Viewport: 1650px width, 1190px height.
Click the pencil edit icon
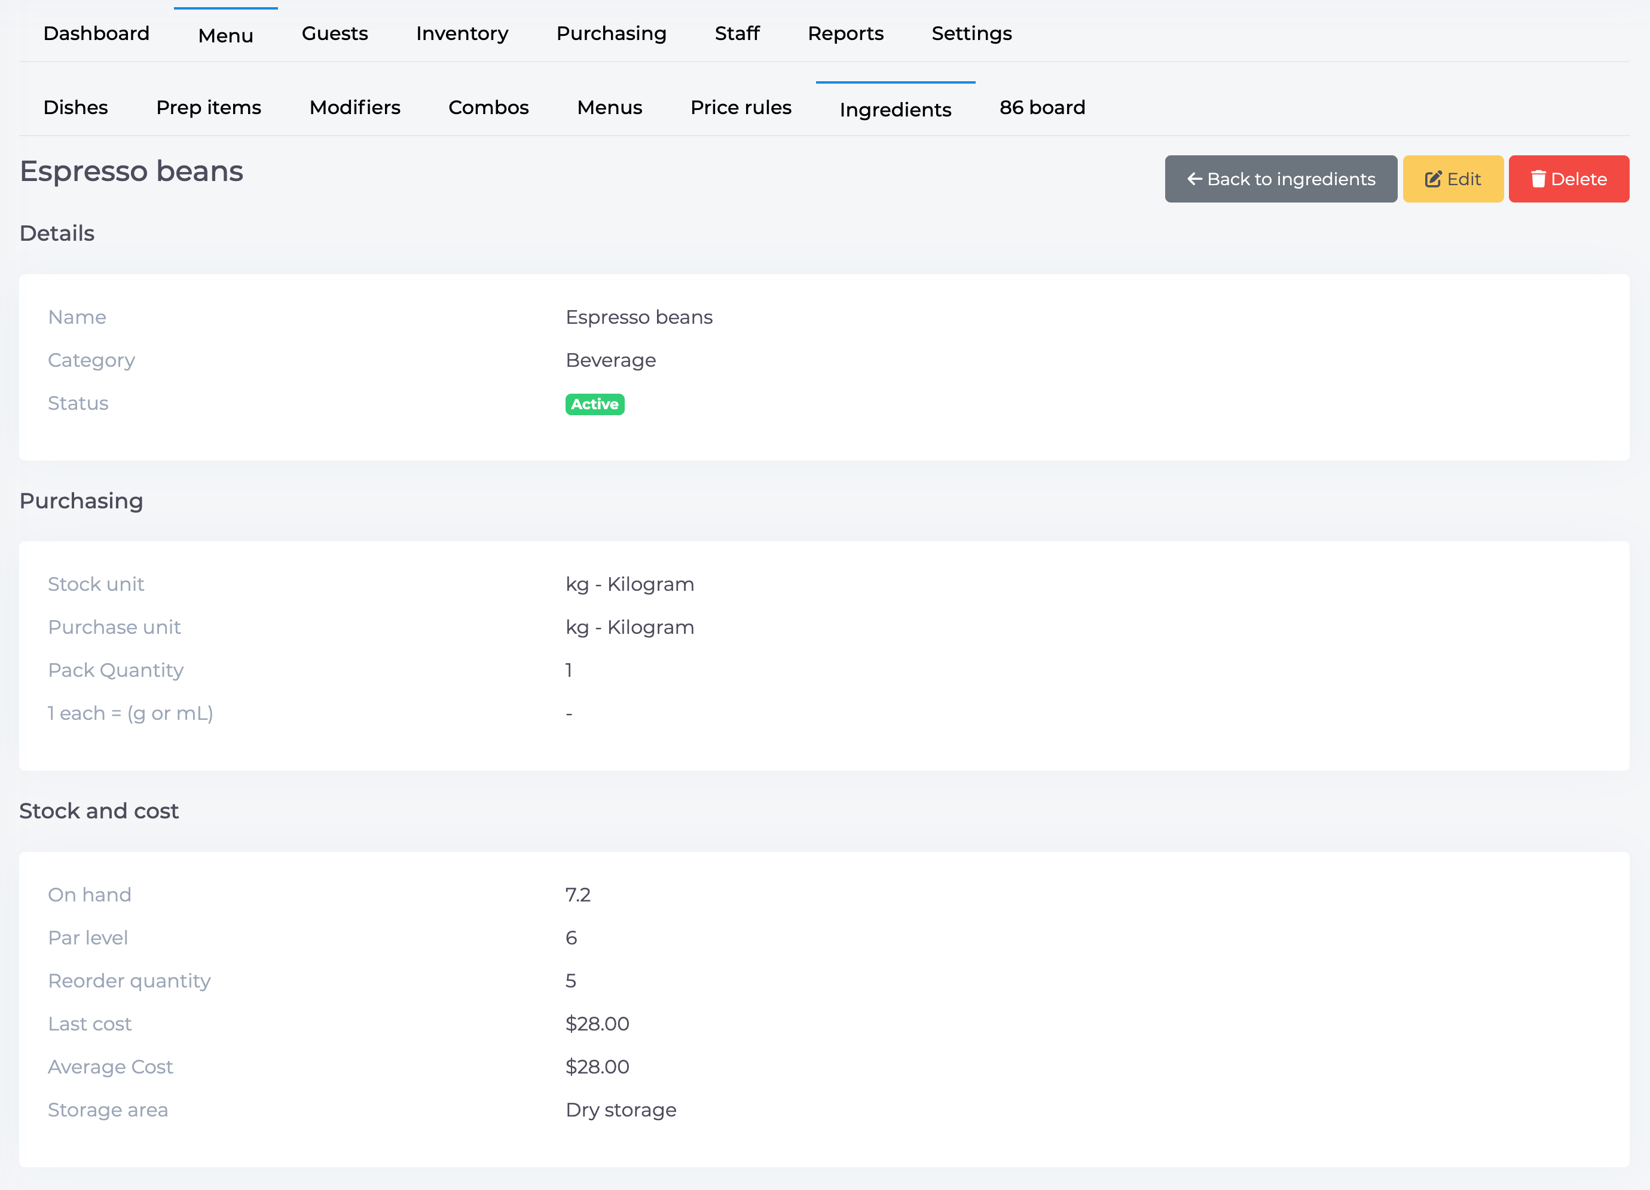coord(1432,179)
